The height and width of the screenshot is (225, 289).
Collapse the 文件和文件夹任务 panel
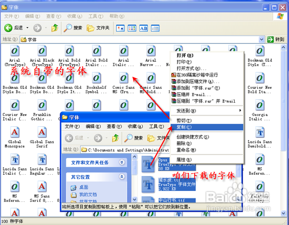122,162
